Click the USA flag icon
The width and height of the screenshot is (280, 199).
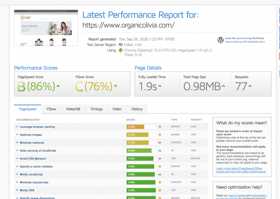point(121,45)
